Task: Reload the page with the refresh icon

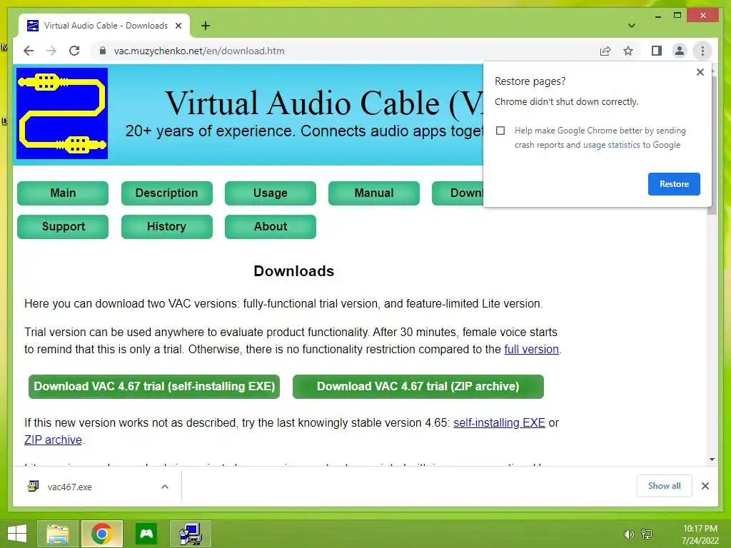Action: point(74,51)
